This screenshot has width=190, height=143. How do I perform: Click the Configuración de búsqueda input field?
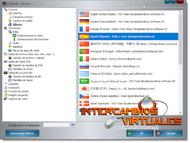(x=57, y=124)
